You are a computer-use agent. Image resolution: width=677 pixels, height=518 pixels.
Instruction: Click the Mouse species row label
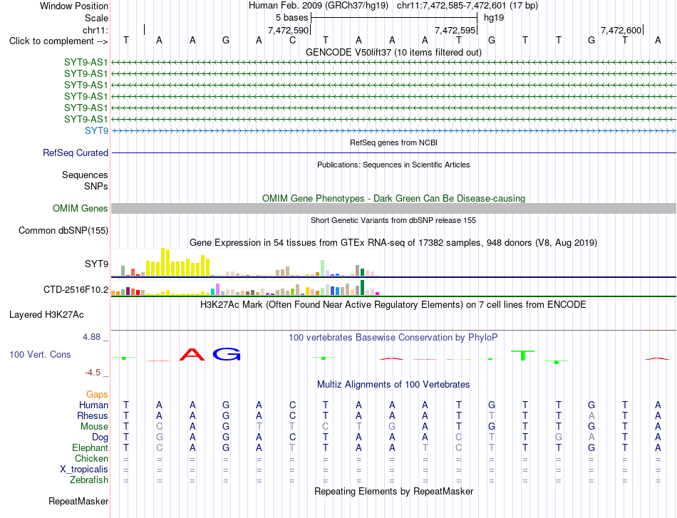(x=94, y=427)
